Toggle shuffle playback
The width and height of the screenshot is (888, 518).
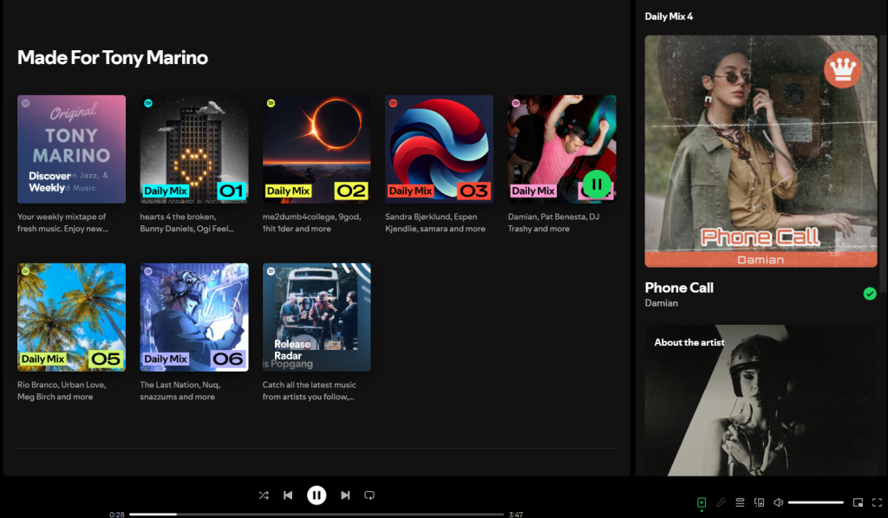click(264, 495)
